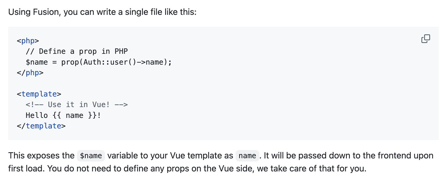Click the $name variable in the code block
Screen dimensions: 448x179
point(37,62)
